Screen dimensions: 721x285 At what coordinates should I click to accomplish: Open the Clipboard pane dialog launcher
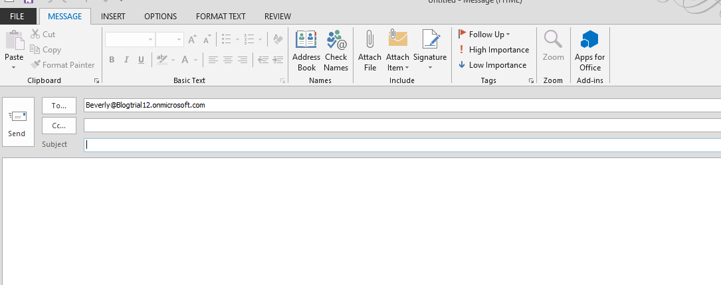pos(96,80)
